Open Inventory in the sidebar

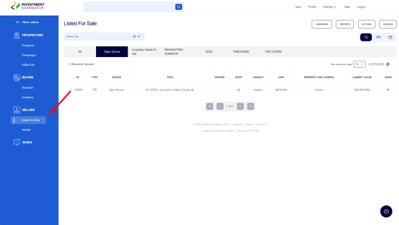pos(28,97)
